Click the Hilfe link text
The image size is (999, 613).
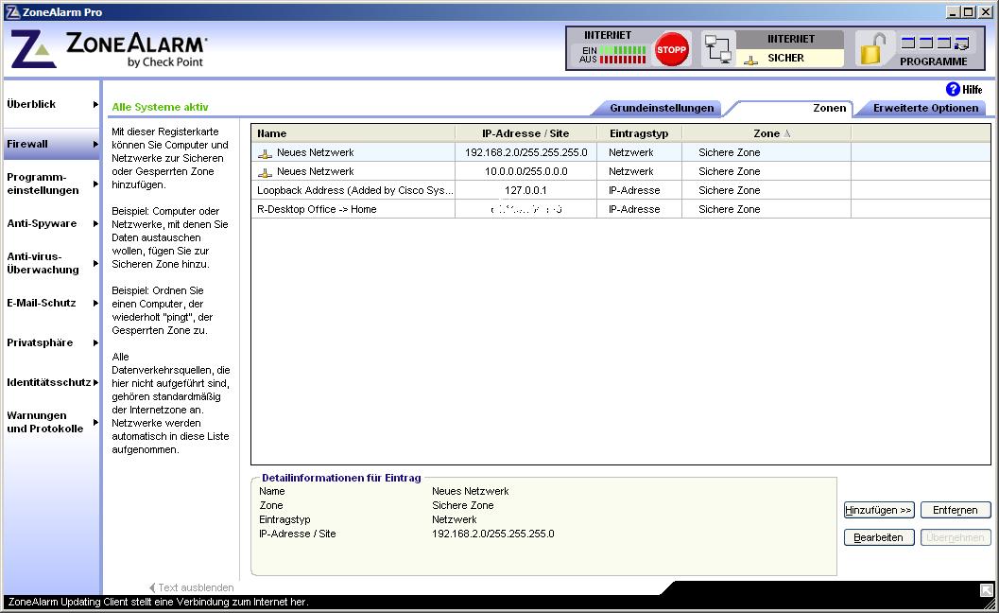973,90
